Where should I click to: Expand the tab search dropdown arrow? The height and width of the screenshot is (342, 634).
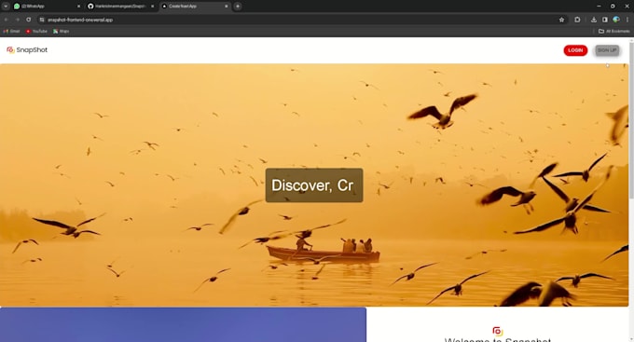point(6,7)
